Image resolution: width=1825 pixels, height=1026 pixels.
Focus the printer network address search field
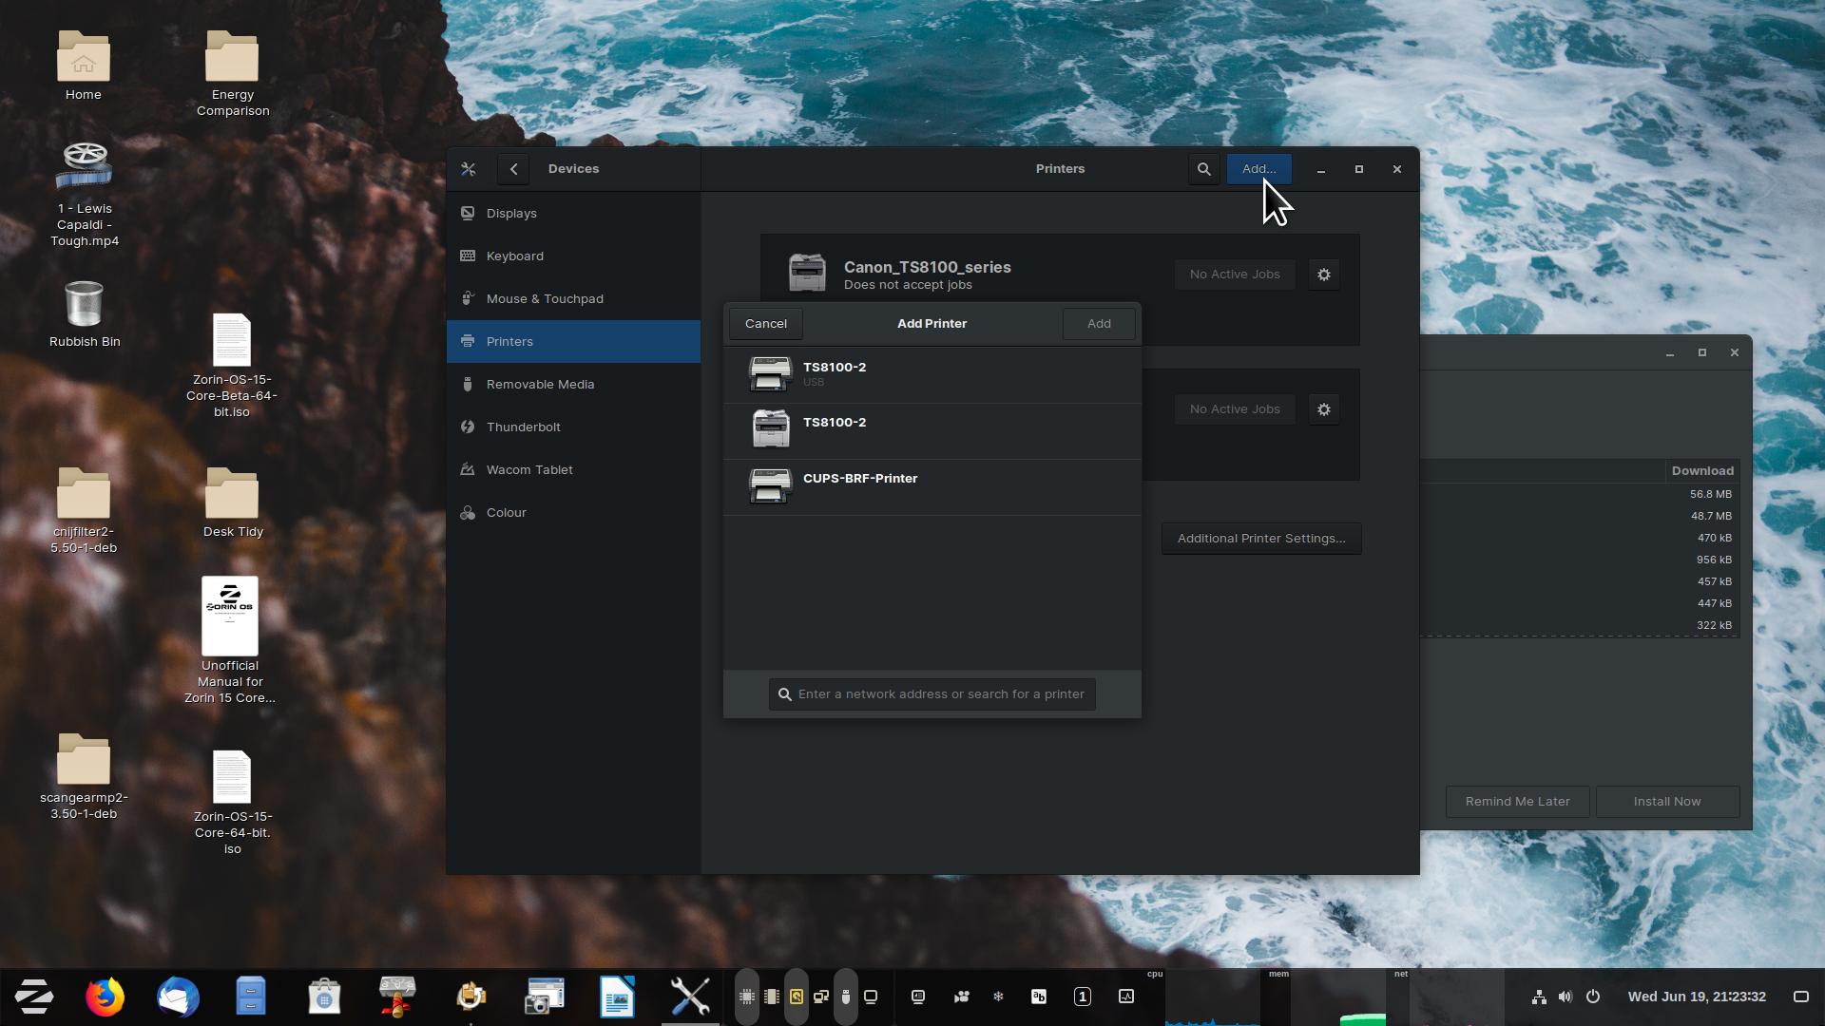[x=939, y=694]
